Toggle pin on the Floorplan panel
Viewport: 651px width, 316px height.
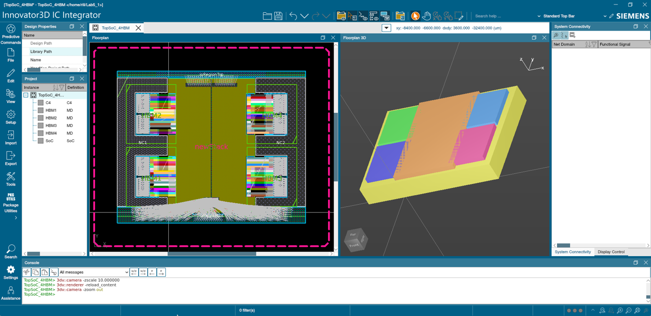[322, 38]
